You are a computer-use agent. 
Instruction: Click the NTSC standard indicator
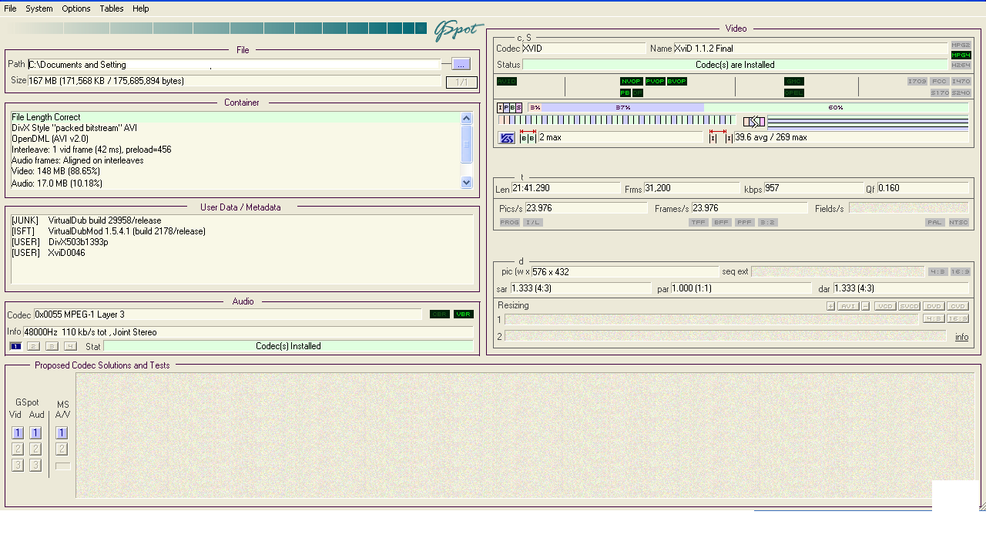959,223
